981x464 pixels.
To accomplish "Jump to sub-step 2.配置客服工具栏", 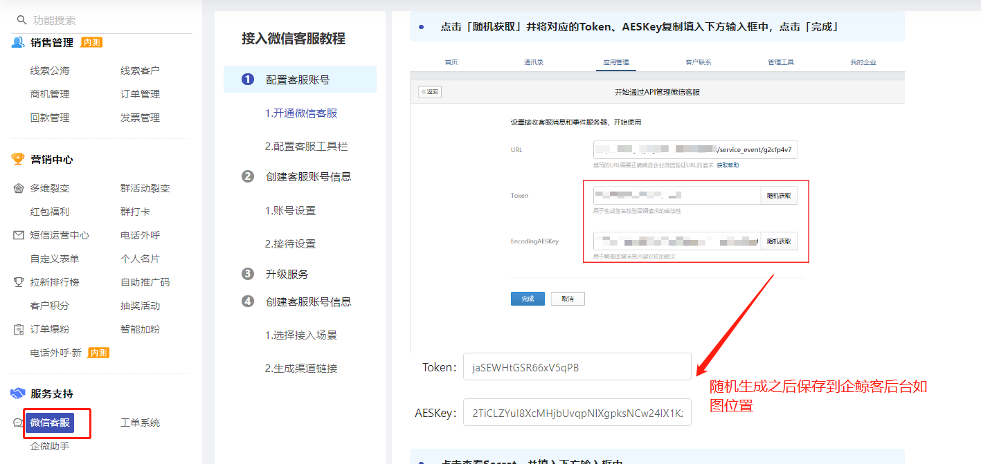I will (306, 147).
